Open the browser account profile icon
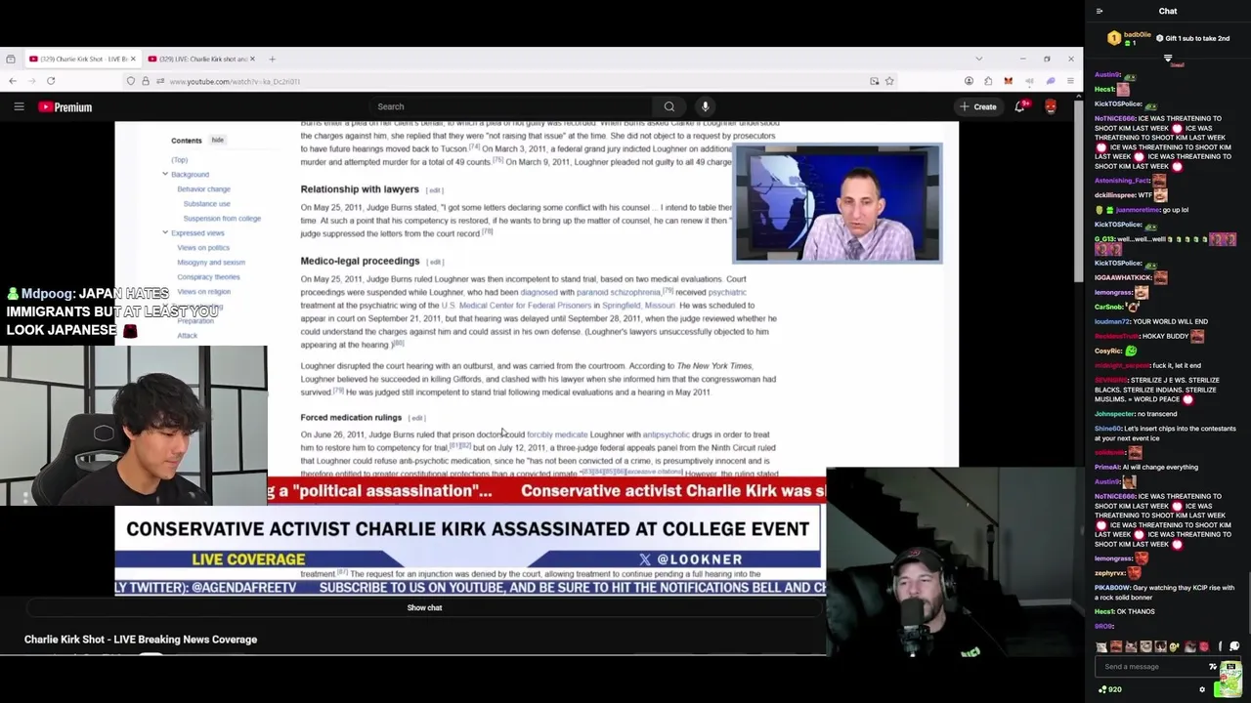Image resolution: width=1251 pixels, height=703 pixels. click(x=969, y=81)
